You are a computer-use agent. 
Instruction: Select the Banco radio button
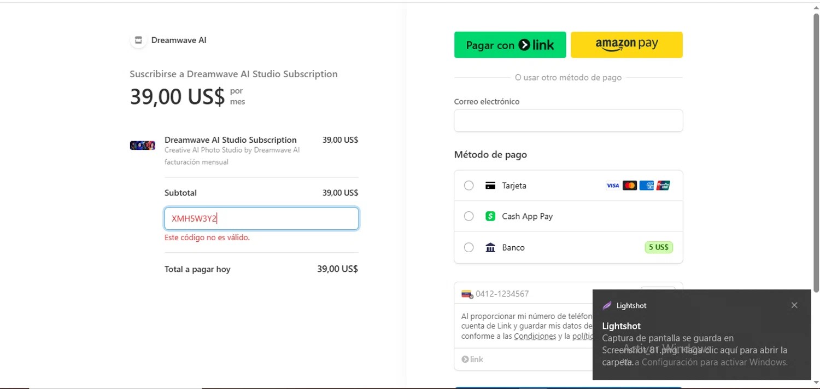point(468,247)
